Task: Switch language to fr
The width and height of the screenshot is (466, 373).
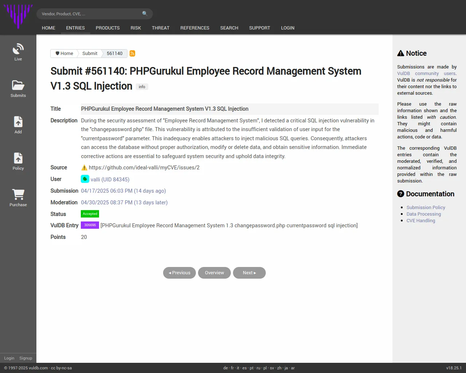Action: (x=233, y=368)
